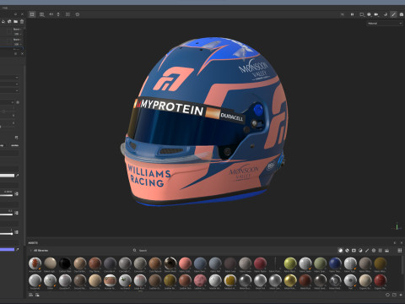The height and width of the screenshot is (304, 405).
Task: Open the second layer blend mode dropdown
Action: (17, 40)
